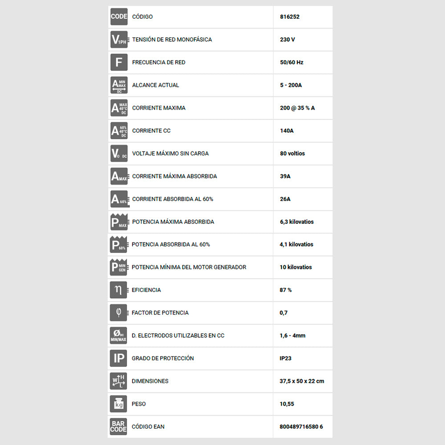Click the V 1PH single-phase voltage icon
The image size is (445, 445).
tap(119, 40)
